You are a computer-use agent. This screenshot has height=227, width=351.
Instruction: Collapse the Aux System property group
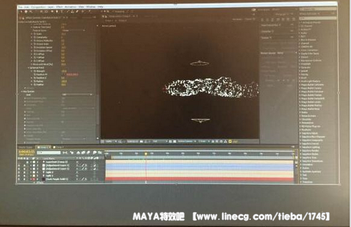tap(22, 92)
